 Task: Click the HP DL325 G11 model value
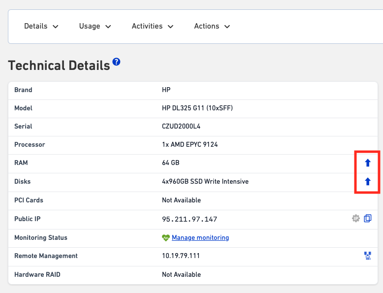pos(197,108)
